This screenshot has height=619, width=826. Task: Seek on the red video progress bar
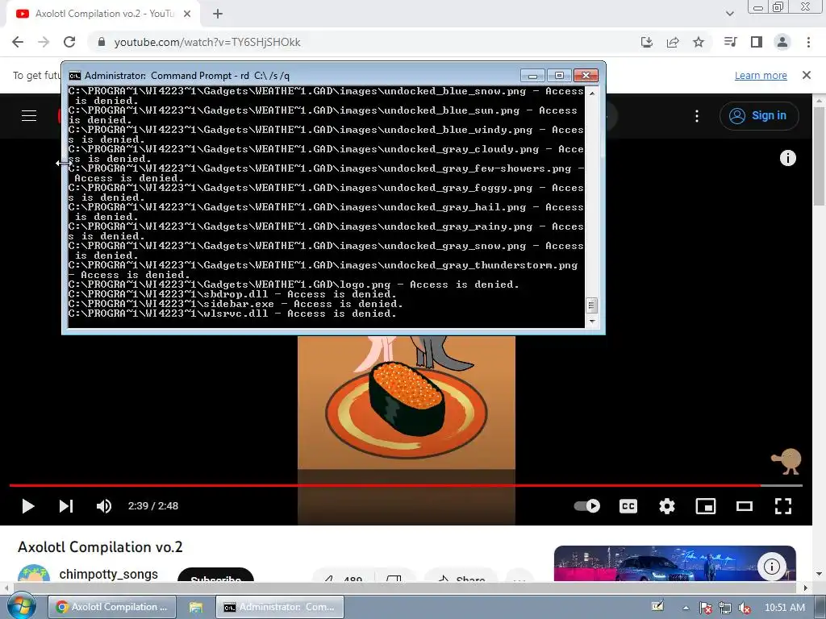point(406,485)
